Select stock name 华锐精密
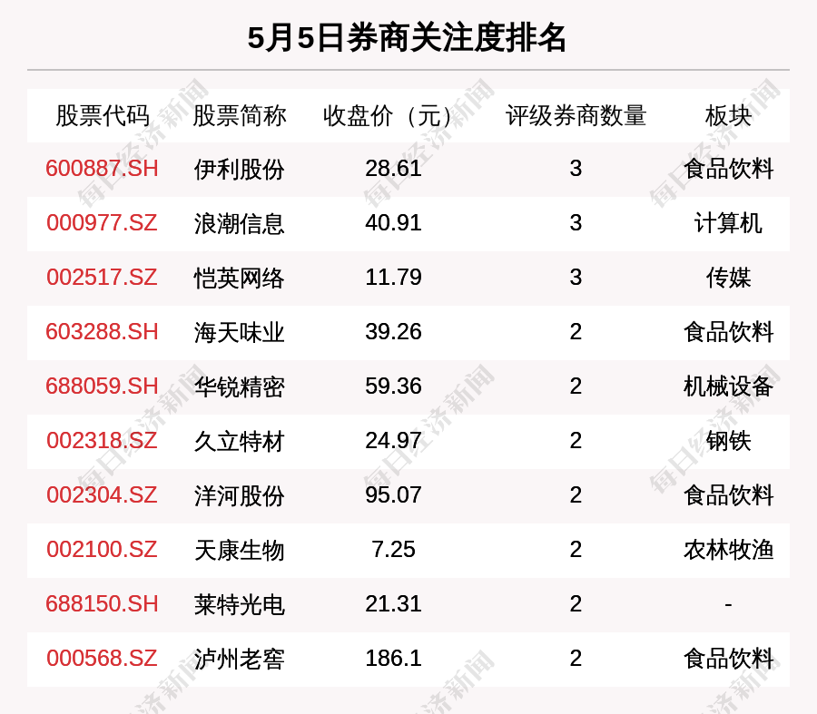Screen dimensions: 817x714 click(239, 387)
